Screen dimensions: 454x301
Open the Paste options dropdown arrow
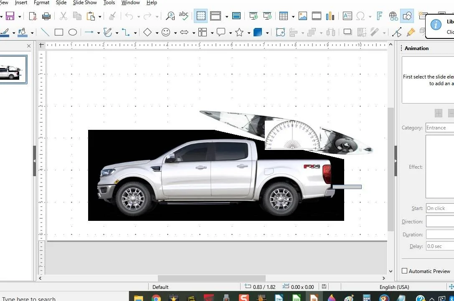click(100, 17)
